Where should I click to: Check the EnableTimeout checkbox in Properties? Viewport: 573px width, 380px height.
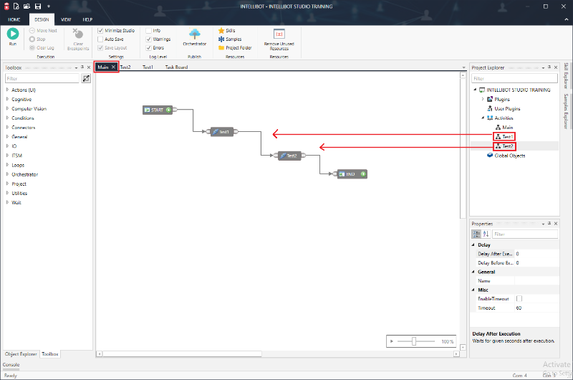519,298
